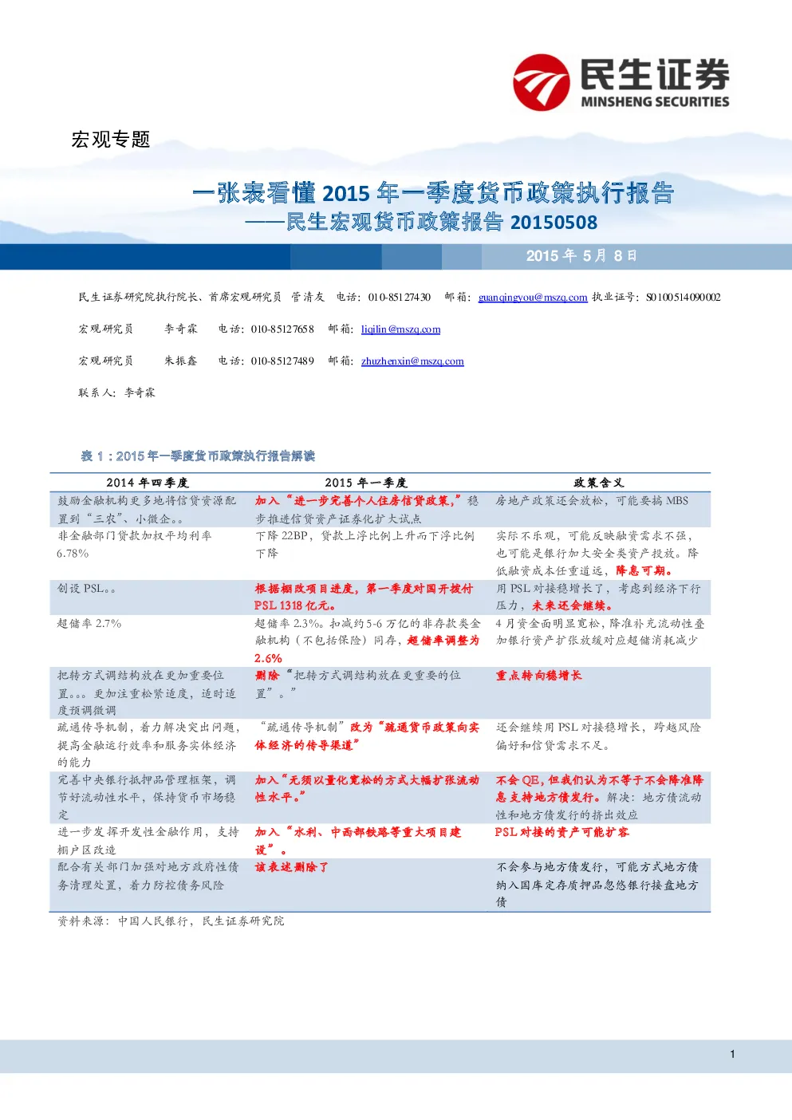The image size is (792, 1120).
Task: Open the zhuzhenxin@mszq.com email link
Action: tap(412, 361)
